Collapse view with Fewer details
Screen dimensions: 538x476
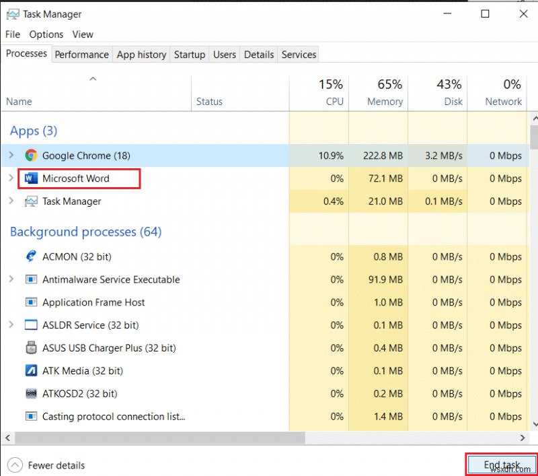47,465
